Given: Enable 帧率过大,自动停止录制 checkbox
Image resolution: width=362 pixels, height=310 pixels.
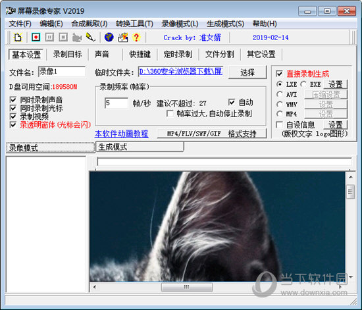Looking at the screenshot, I should (x=170, y=114).
